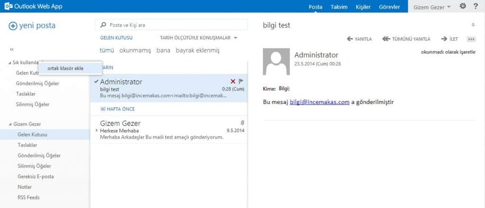This screenshot has height=208, width=485.
Task: Delete Administrator message with red X
Action: click(x=233, y=82)
